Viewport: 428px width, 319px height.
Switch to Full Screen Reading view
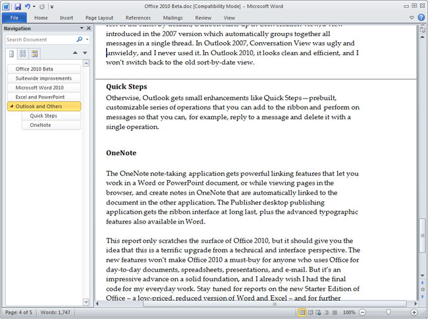click(x=311, y=312)
